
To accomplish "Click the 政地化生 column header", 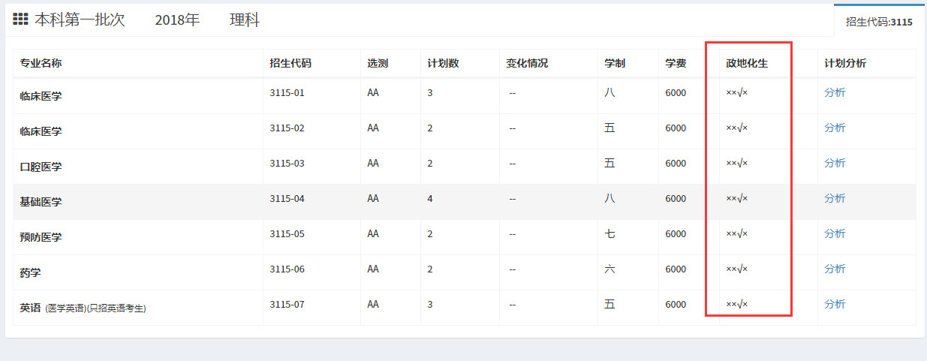I will pyautogui.click(x=747, y=63).
